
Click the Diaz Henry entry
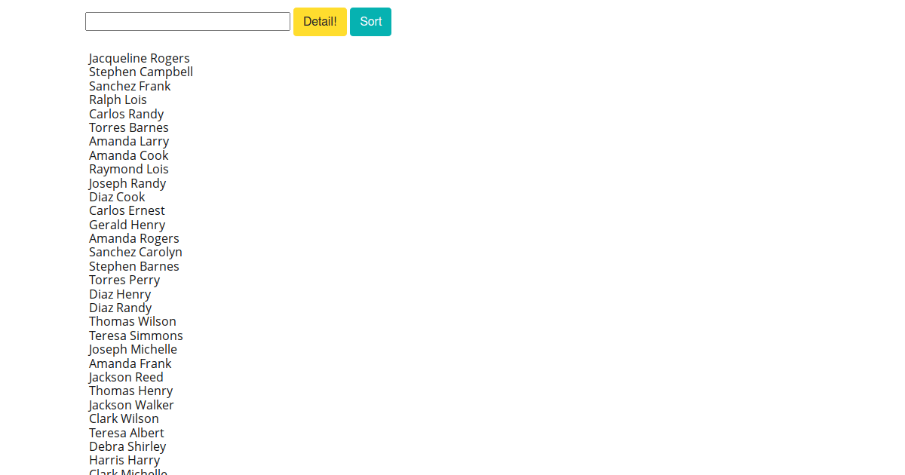[x=120, y=294]
